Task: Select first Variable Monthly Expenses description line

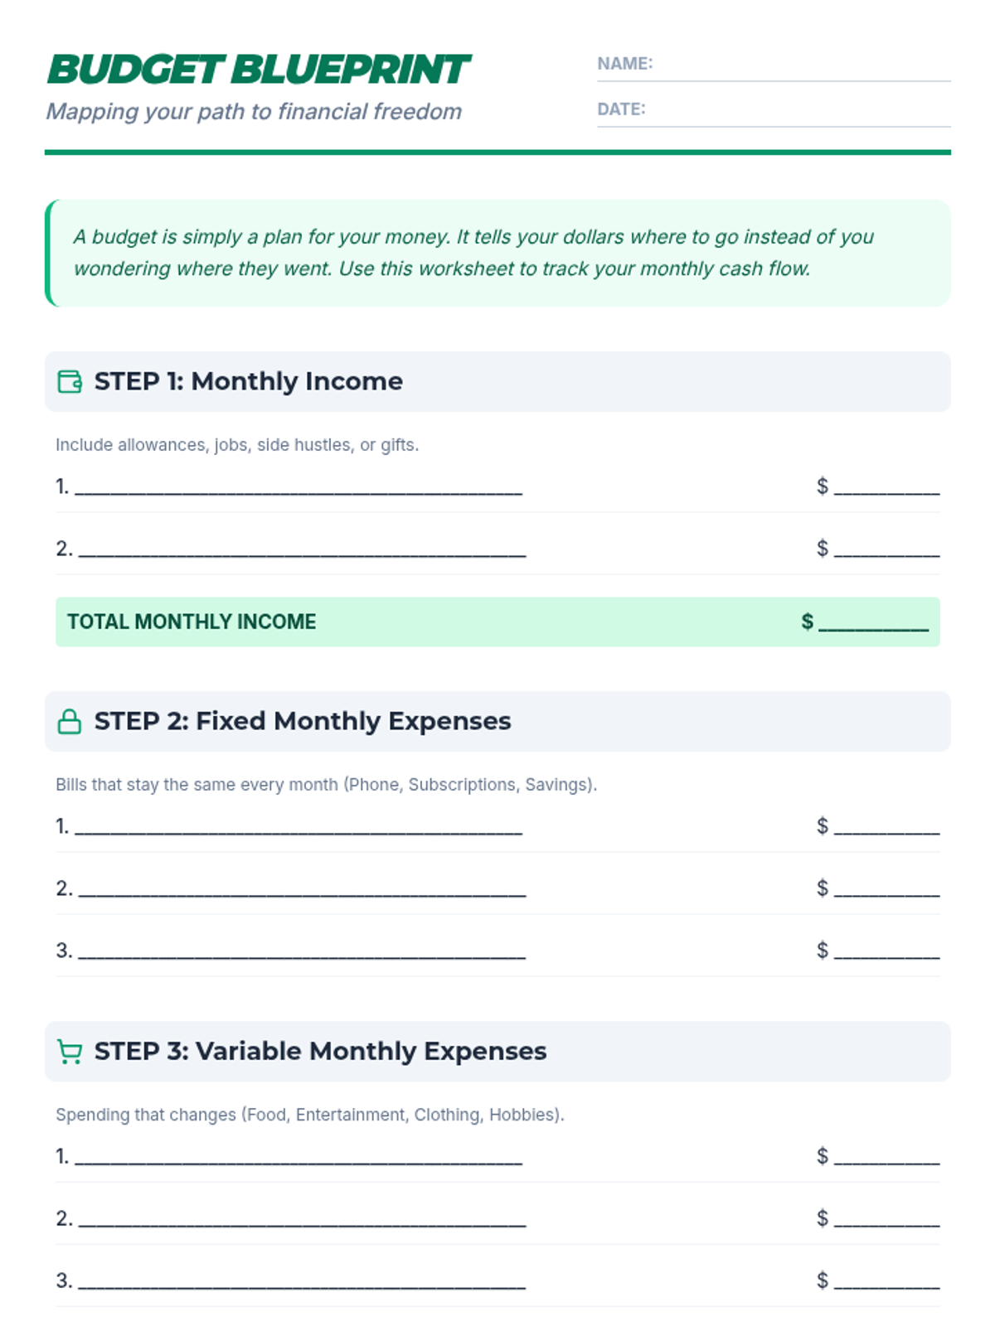Action: 298,1157
